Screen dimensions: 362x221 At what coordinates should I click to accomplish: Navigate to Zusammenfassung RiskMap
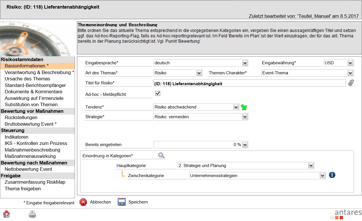pos(35,182)
